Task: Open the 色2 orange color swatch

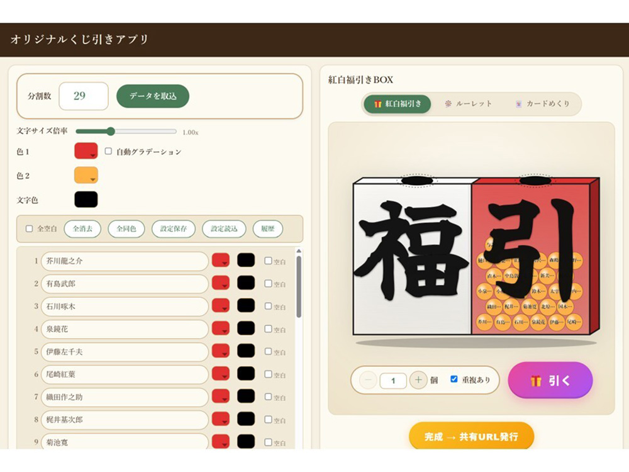Action: click(86, 176)
